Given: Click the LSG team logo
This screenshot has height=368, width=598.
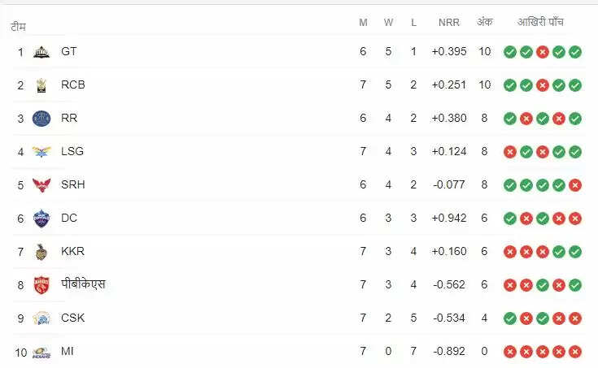Looking at the screenshot, I should pyautogui.click(x=41, y=151).
